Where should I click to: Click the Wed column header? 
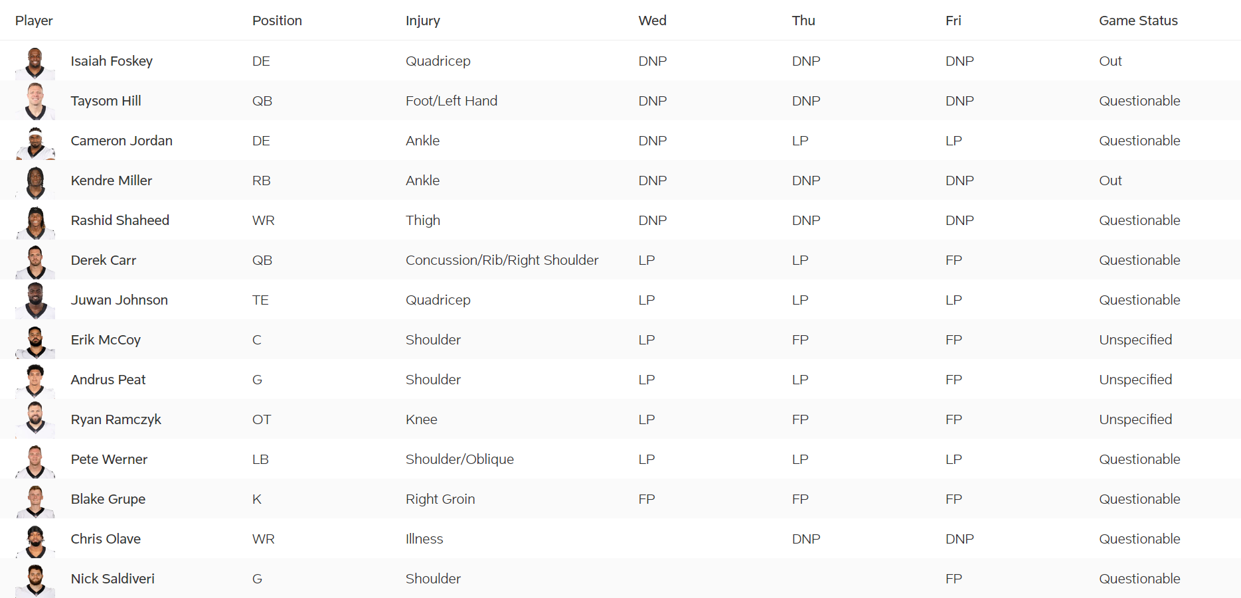(652, 21)
